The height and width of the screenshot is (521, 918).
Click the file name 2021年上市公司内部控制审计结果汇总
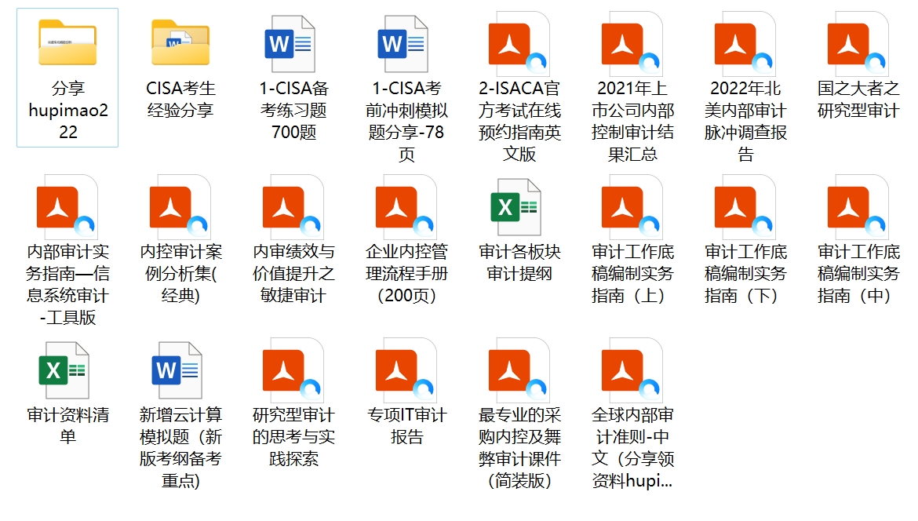633,121
